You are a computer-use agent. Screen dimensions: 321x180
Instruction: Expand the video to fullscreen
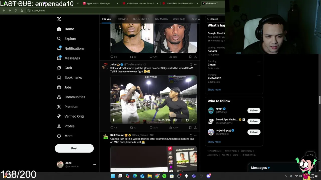coord(193,120)
